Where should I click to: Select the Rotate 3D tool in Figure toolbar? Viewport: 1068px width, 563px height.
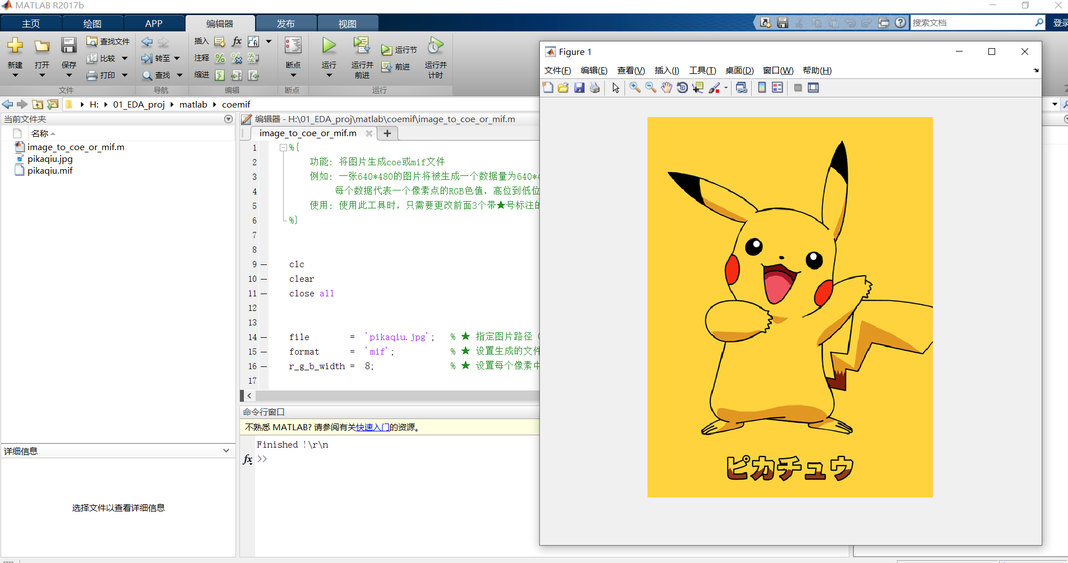682,88
